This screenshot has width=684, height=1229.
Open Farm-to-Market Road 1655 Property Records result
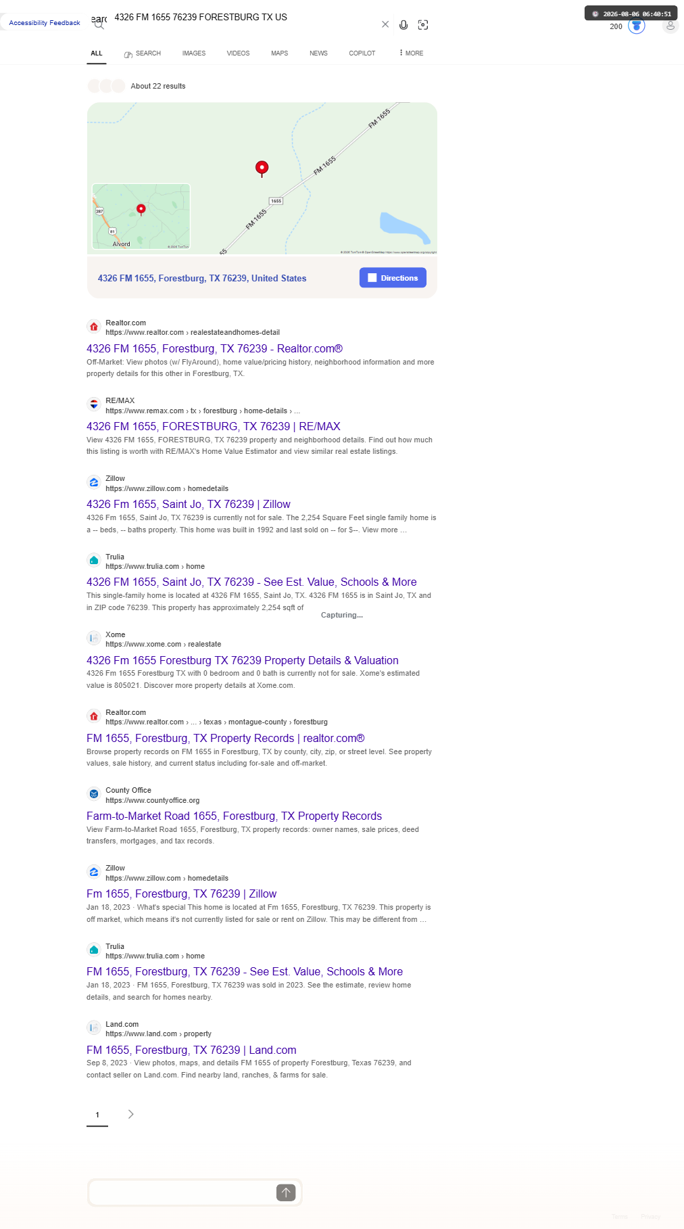pos(235,816)
